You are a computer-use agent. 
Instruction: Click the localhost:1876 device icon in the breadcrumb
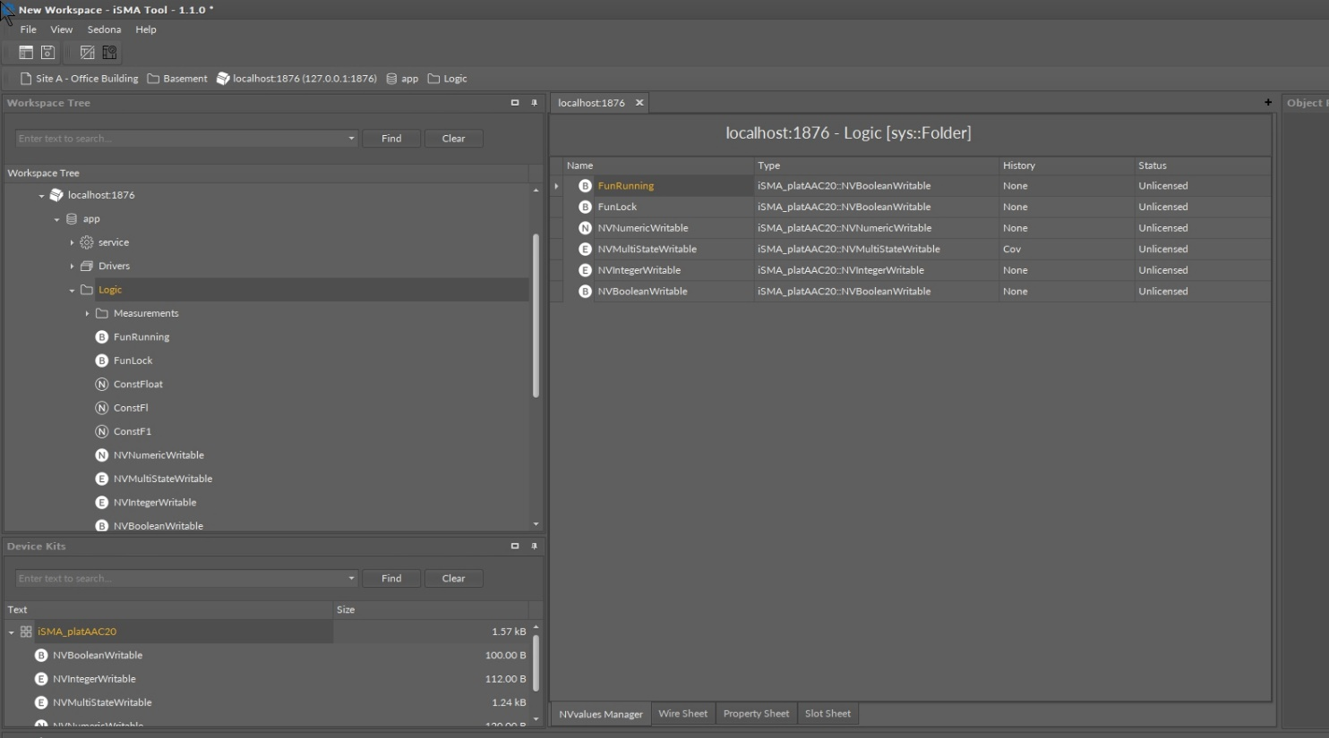pyautogui.click(x=222, y=78)
